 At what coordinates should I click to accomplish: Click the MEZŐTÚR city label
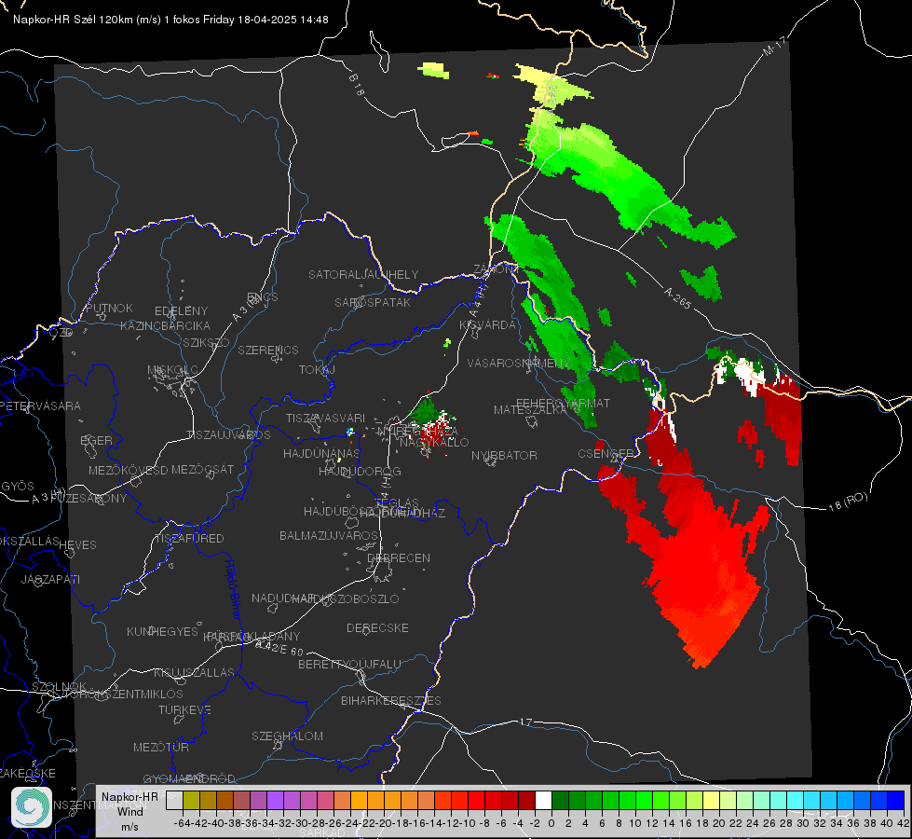[161, 747]
